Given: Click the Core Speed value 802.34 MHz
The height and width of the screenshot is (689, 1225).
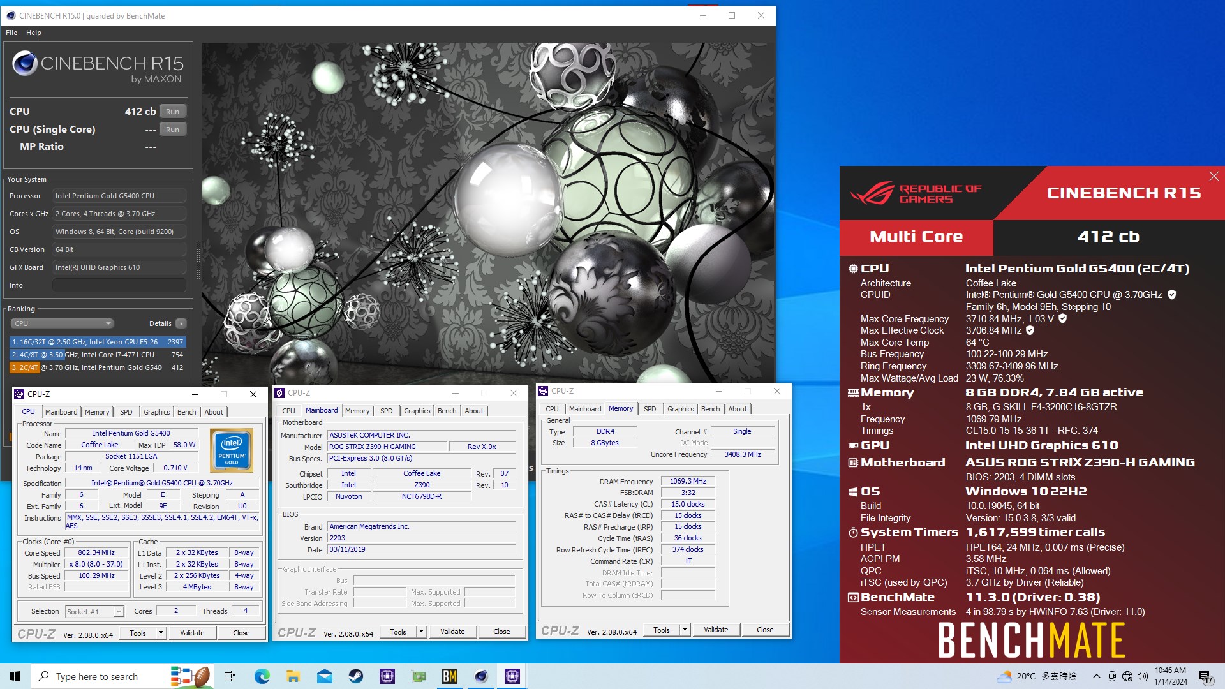Looking at the screenshot, I should pyautogui.click(x=96, y=552).
